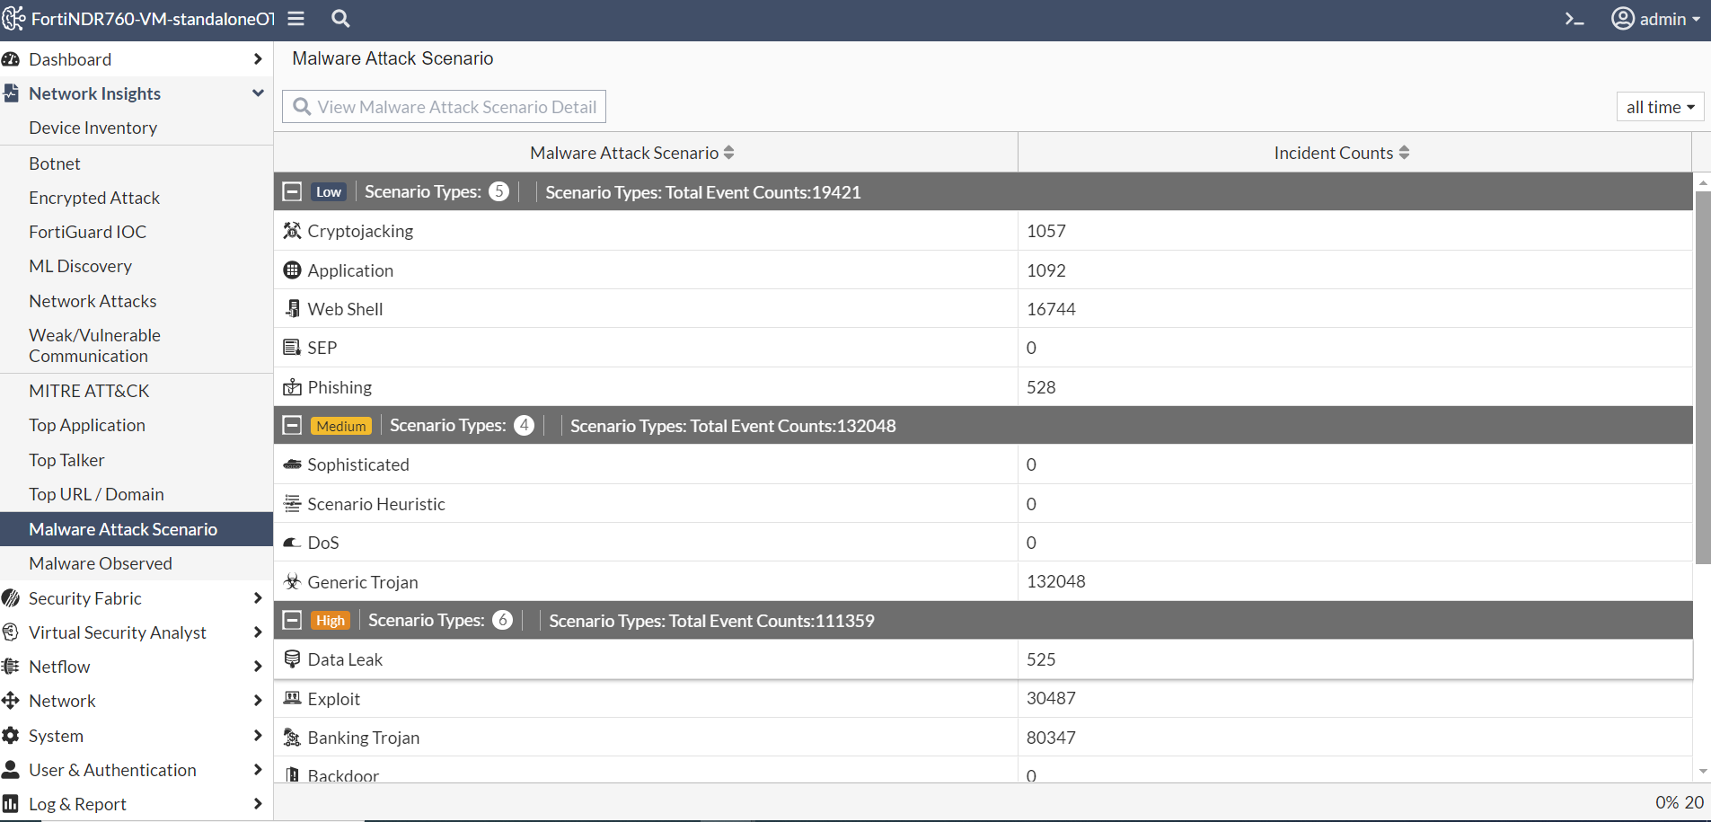Collapse the Low severity scenario group
This screenshot has width=1711, height=822.
291,191
